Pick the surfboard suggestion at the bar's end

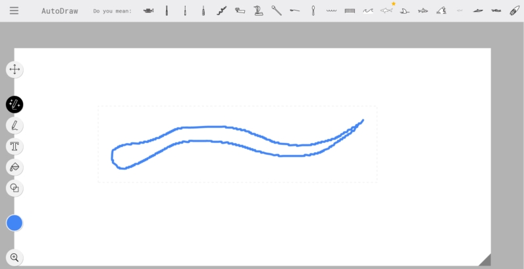click(x=514, y=10)
